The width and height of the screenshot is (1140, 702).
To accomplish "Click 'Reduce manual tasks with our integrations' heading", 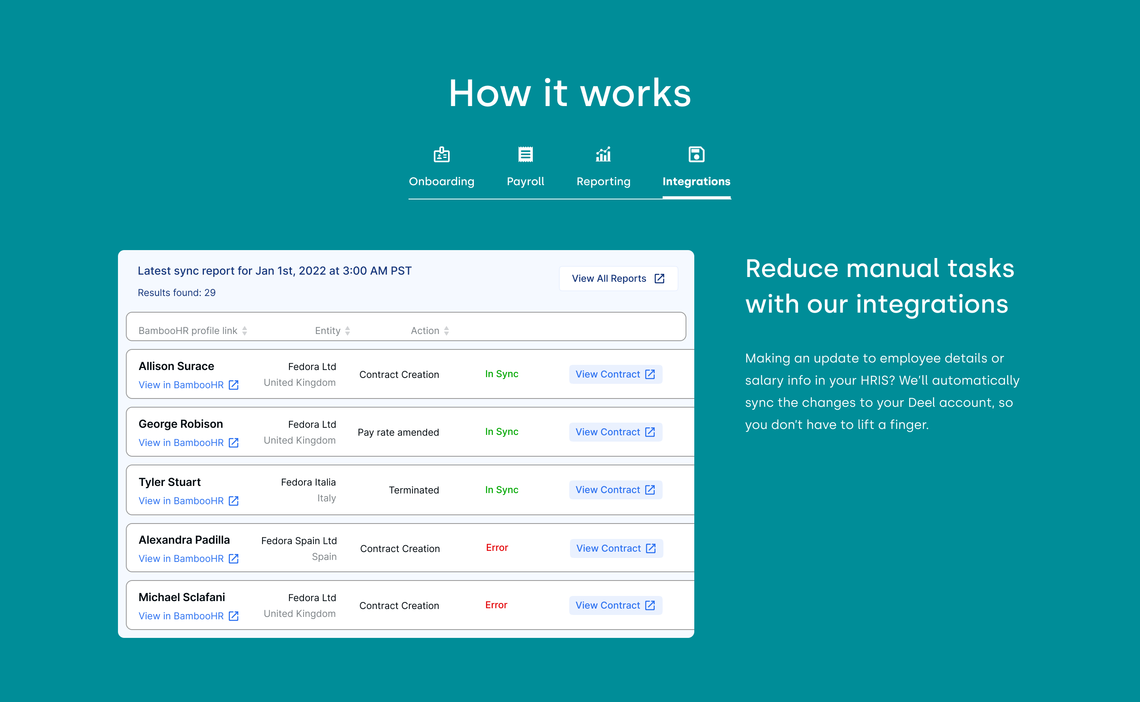I will [880, 286].
